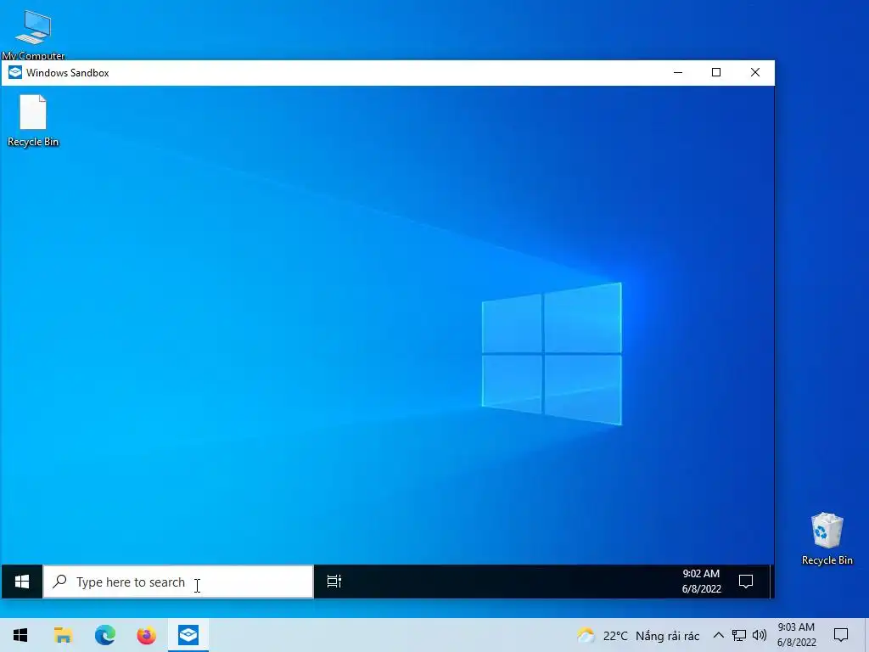The image size is (869, 652).
Task: Open the volume control tray icon
Action: [760, 635]
